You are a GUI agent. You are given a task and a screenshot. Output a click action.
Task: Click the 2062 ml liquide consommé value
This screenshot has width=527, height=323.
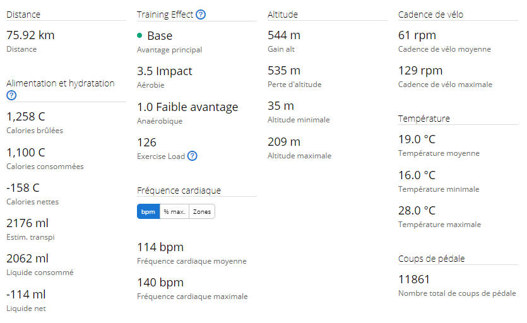pos(27,258)
